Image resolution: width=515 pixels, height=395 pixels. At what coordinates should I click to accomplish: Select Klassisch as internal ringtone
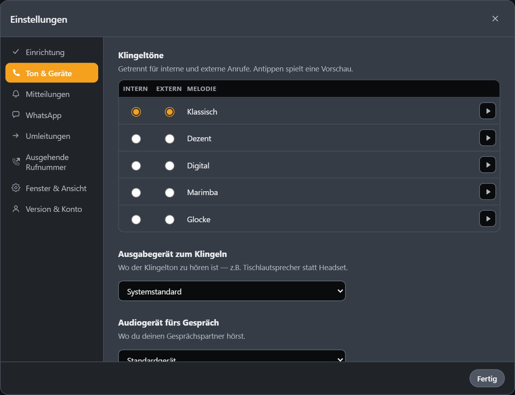click(136, 112)
